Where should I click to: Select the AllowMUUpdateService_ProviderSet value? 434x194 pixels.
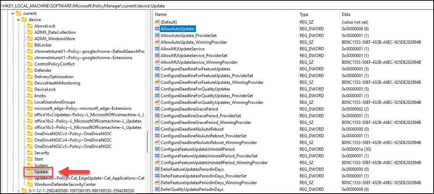(194, 56)
